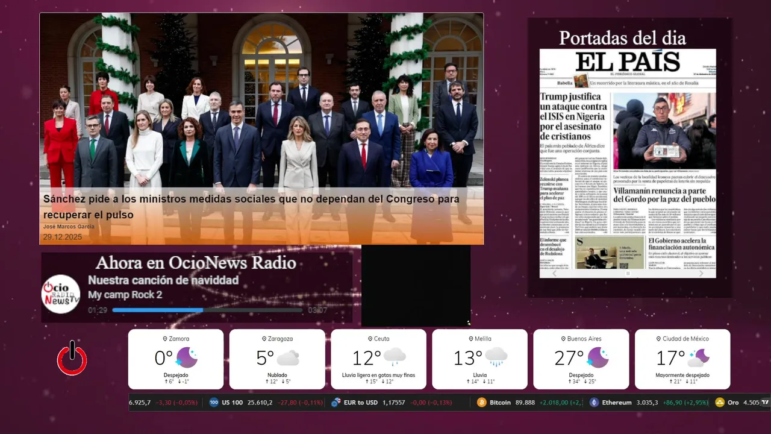This screenshot has width=771, height=434.
Task: Click the red power button icon
Action: (x=72, y=358)
